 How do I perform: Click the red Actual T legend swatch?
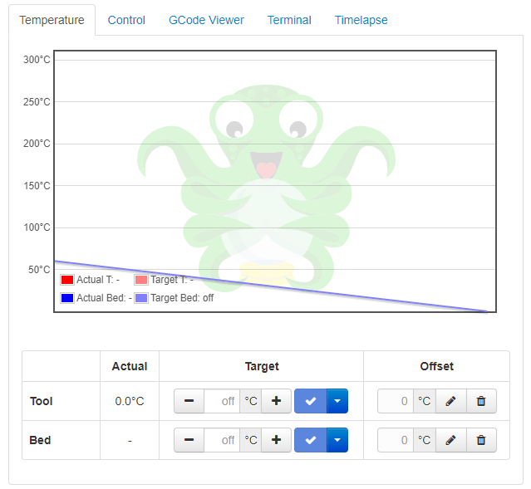coord(67,280)
